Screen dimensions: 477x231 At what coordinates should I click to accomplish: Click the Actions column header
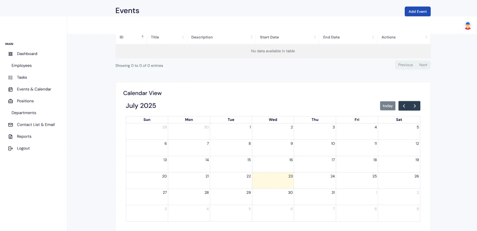click(404, 37)
